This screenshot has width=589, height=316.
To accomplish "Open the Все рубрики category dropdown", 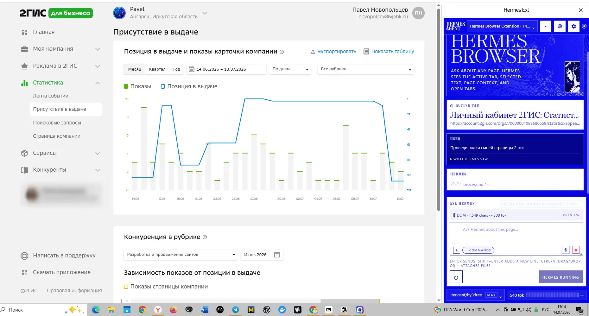I will 366,69.
